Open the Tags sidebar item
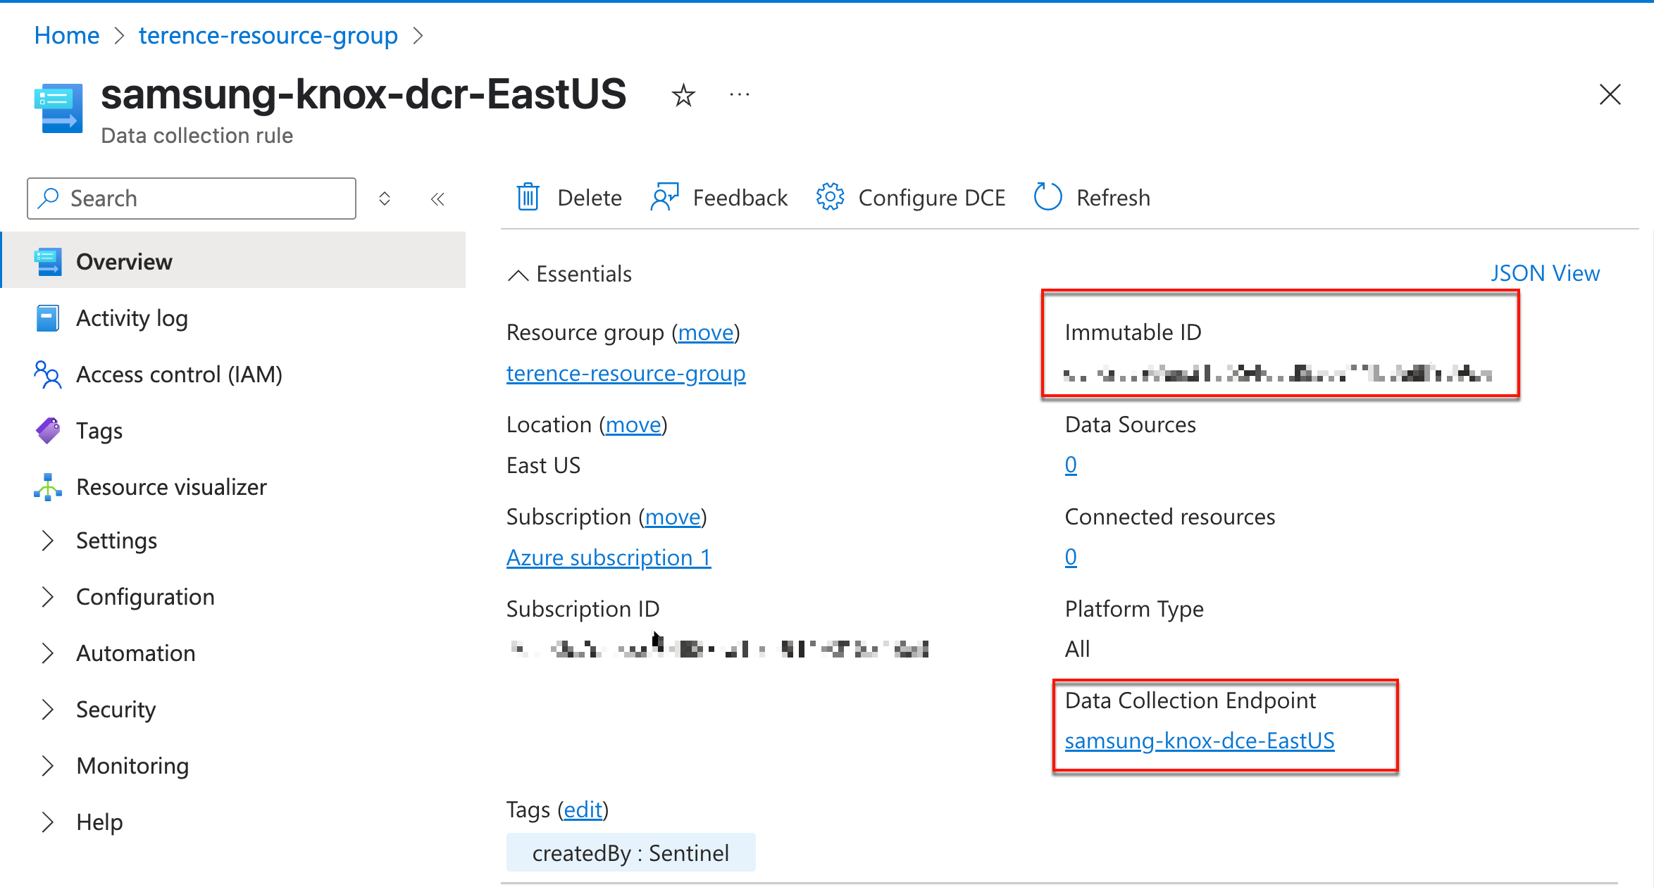The image size is (1654, 887). [99, 431]
